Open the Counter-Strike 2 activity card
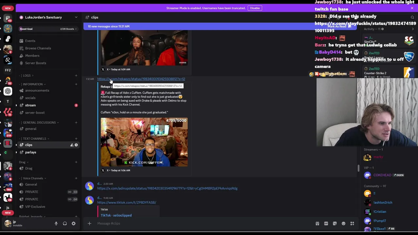 click(x=389, y=72)
